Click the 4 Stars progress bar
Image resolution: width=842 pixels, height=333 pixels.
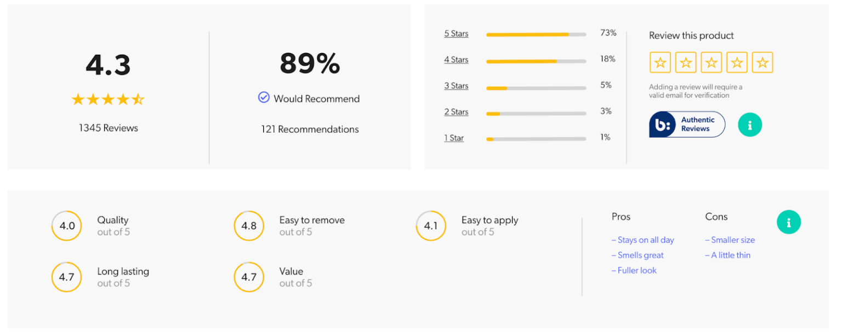(x=536, y=60)
